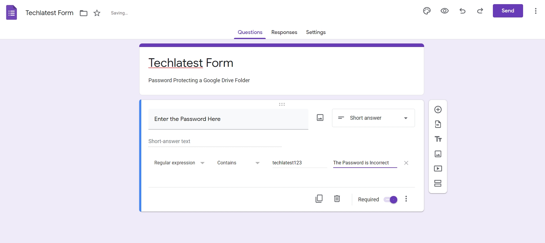The image size is (545, 243).
Task: Click the Send button
Action: pyautogui.click(x=508, y=11)
